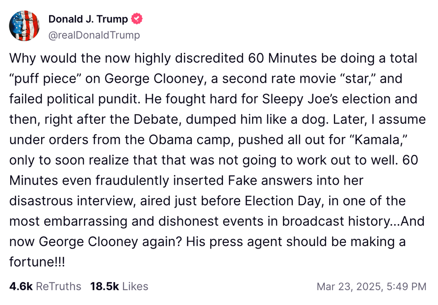View the 18.5k Likes list
This screenshot has height=305, width=438.
click(x=119, y=286)
